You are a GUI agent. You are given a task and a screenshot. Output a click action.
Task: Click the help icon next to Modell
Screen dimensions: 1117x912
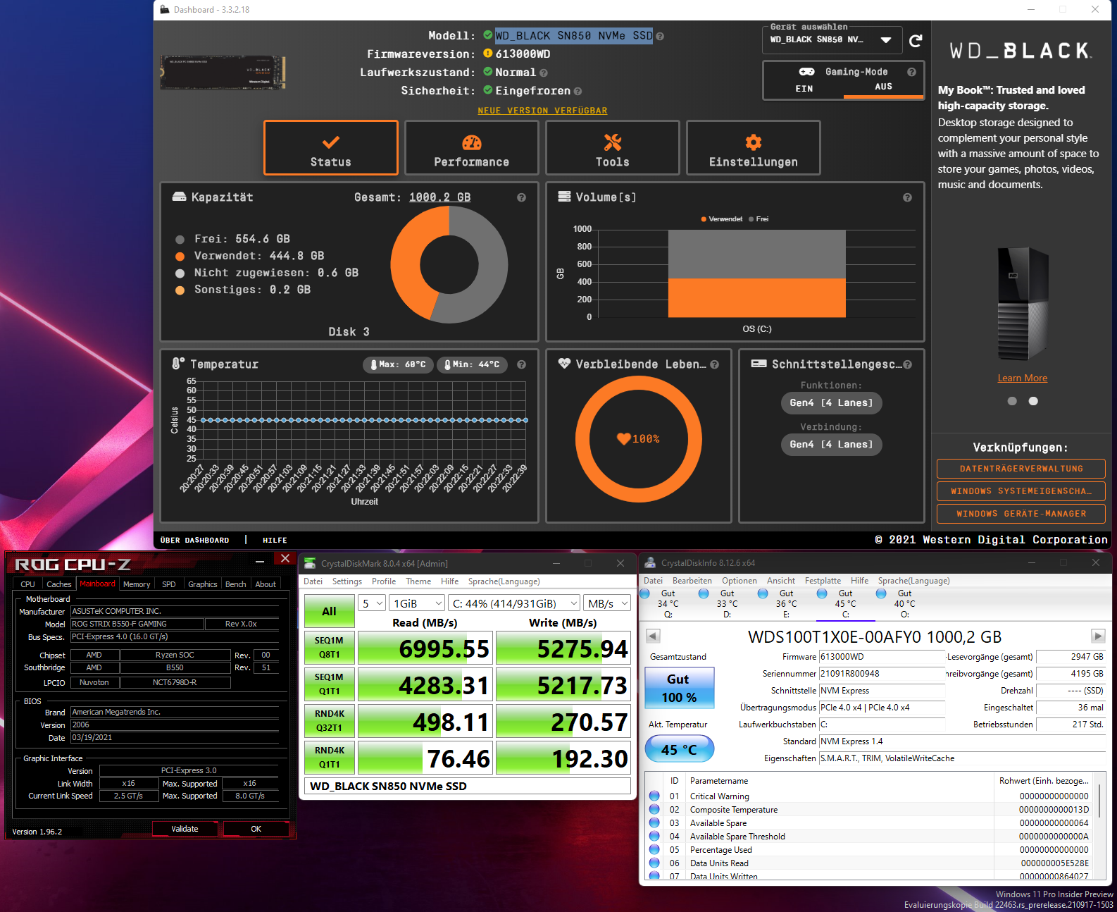660,36
